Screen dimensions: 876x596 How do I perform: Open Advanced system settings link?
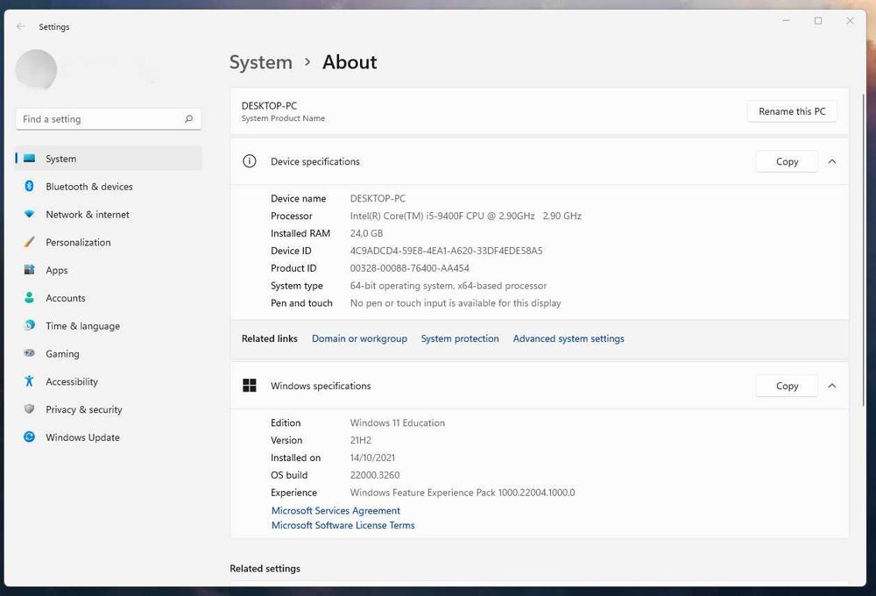click(x=569, y=338)
